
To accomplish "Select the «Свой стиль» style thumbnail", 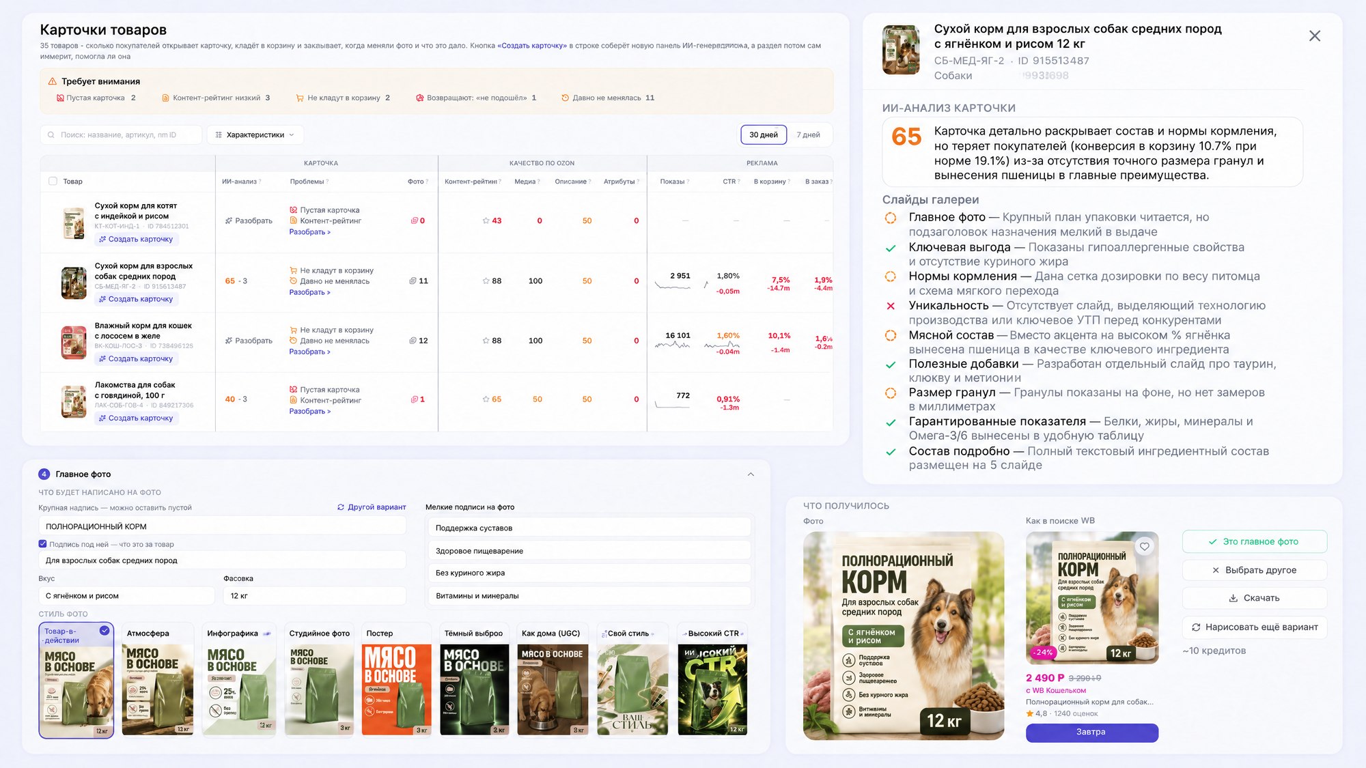I will coord(632,680).
